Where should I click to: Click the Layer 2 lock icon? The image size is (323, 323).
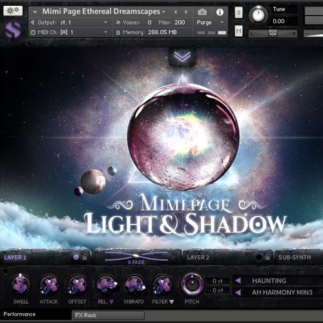point(267,256)
